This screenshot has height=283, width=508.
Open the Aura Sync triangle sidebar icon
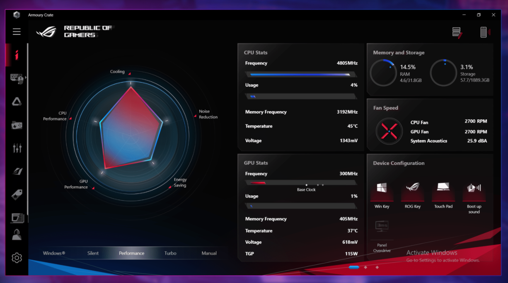(x=17, y=102)
